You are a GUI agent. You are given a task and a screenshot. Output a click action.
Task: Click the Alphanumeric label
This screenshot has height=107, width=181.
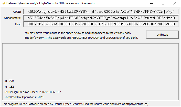[x=13, y=18]
